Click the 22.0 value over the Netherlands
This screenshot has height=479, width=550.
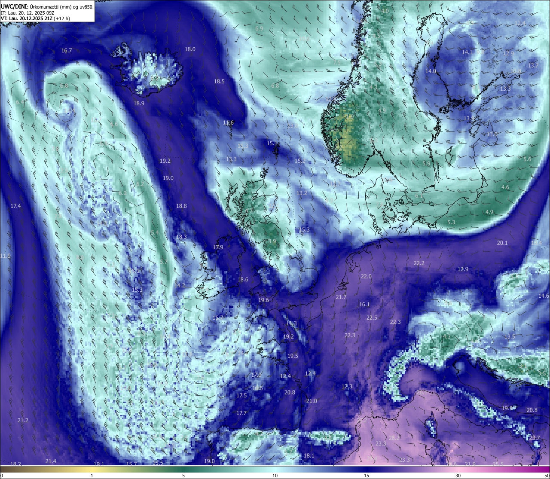(366, 277)
